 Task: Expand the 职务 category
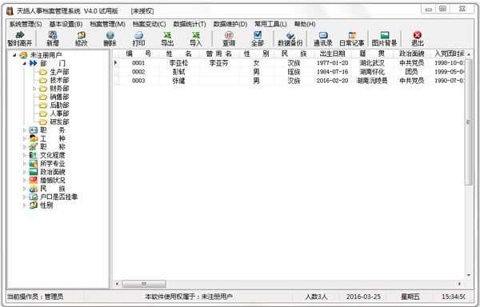point(25,130)
